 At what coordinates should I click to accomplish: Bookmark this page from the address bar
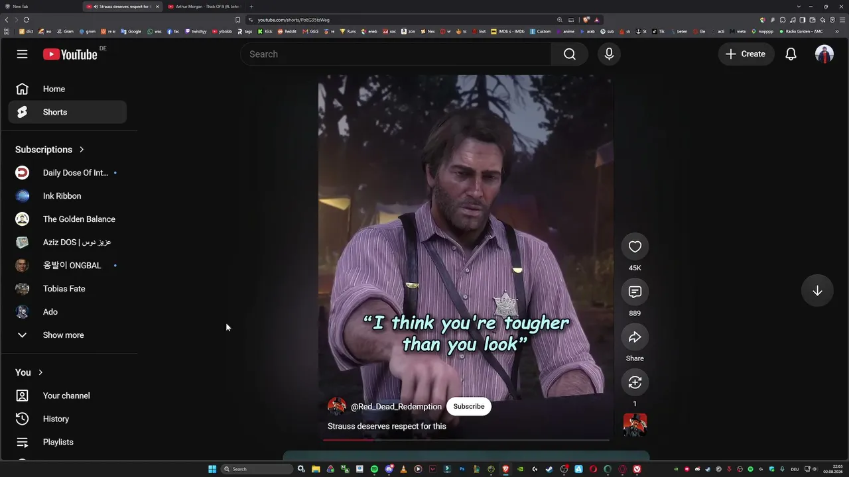coord(238,20)
